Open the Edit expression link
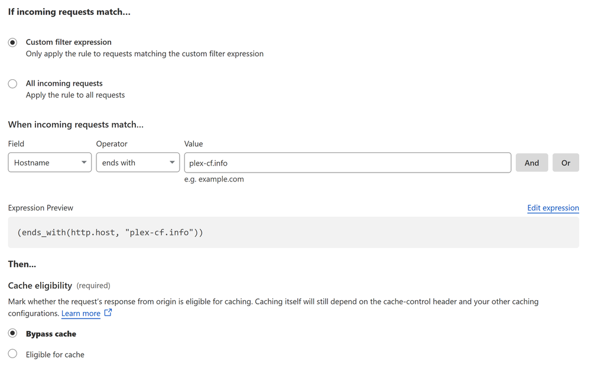 tap(553, 207)
